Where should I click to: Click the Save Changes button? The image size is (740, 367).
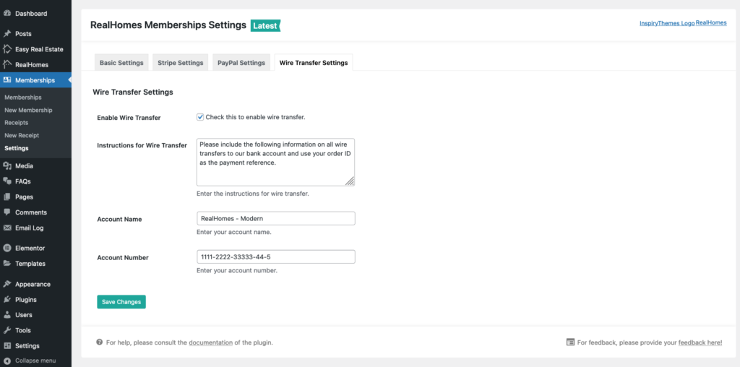pyautogui.click(x=121, y=302)
